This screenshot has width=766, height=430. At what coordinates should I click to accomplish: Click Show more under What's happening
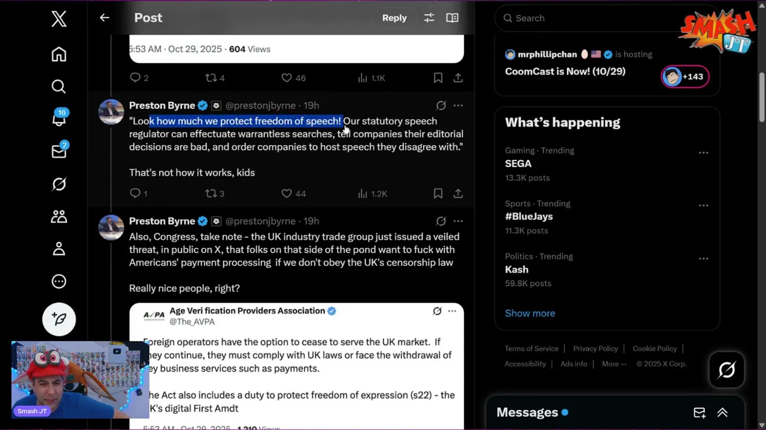coord(530,313)
